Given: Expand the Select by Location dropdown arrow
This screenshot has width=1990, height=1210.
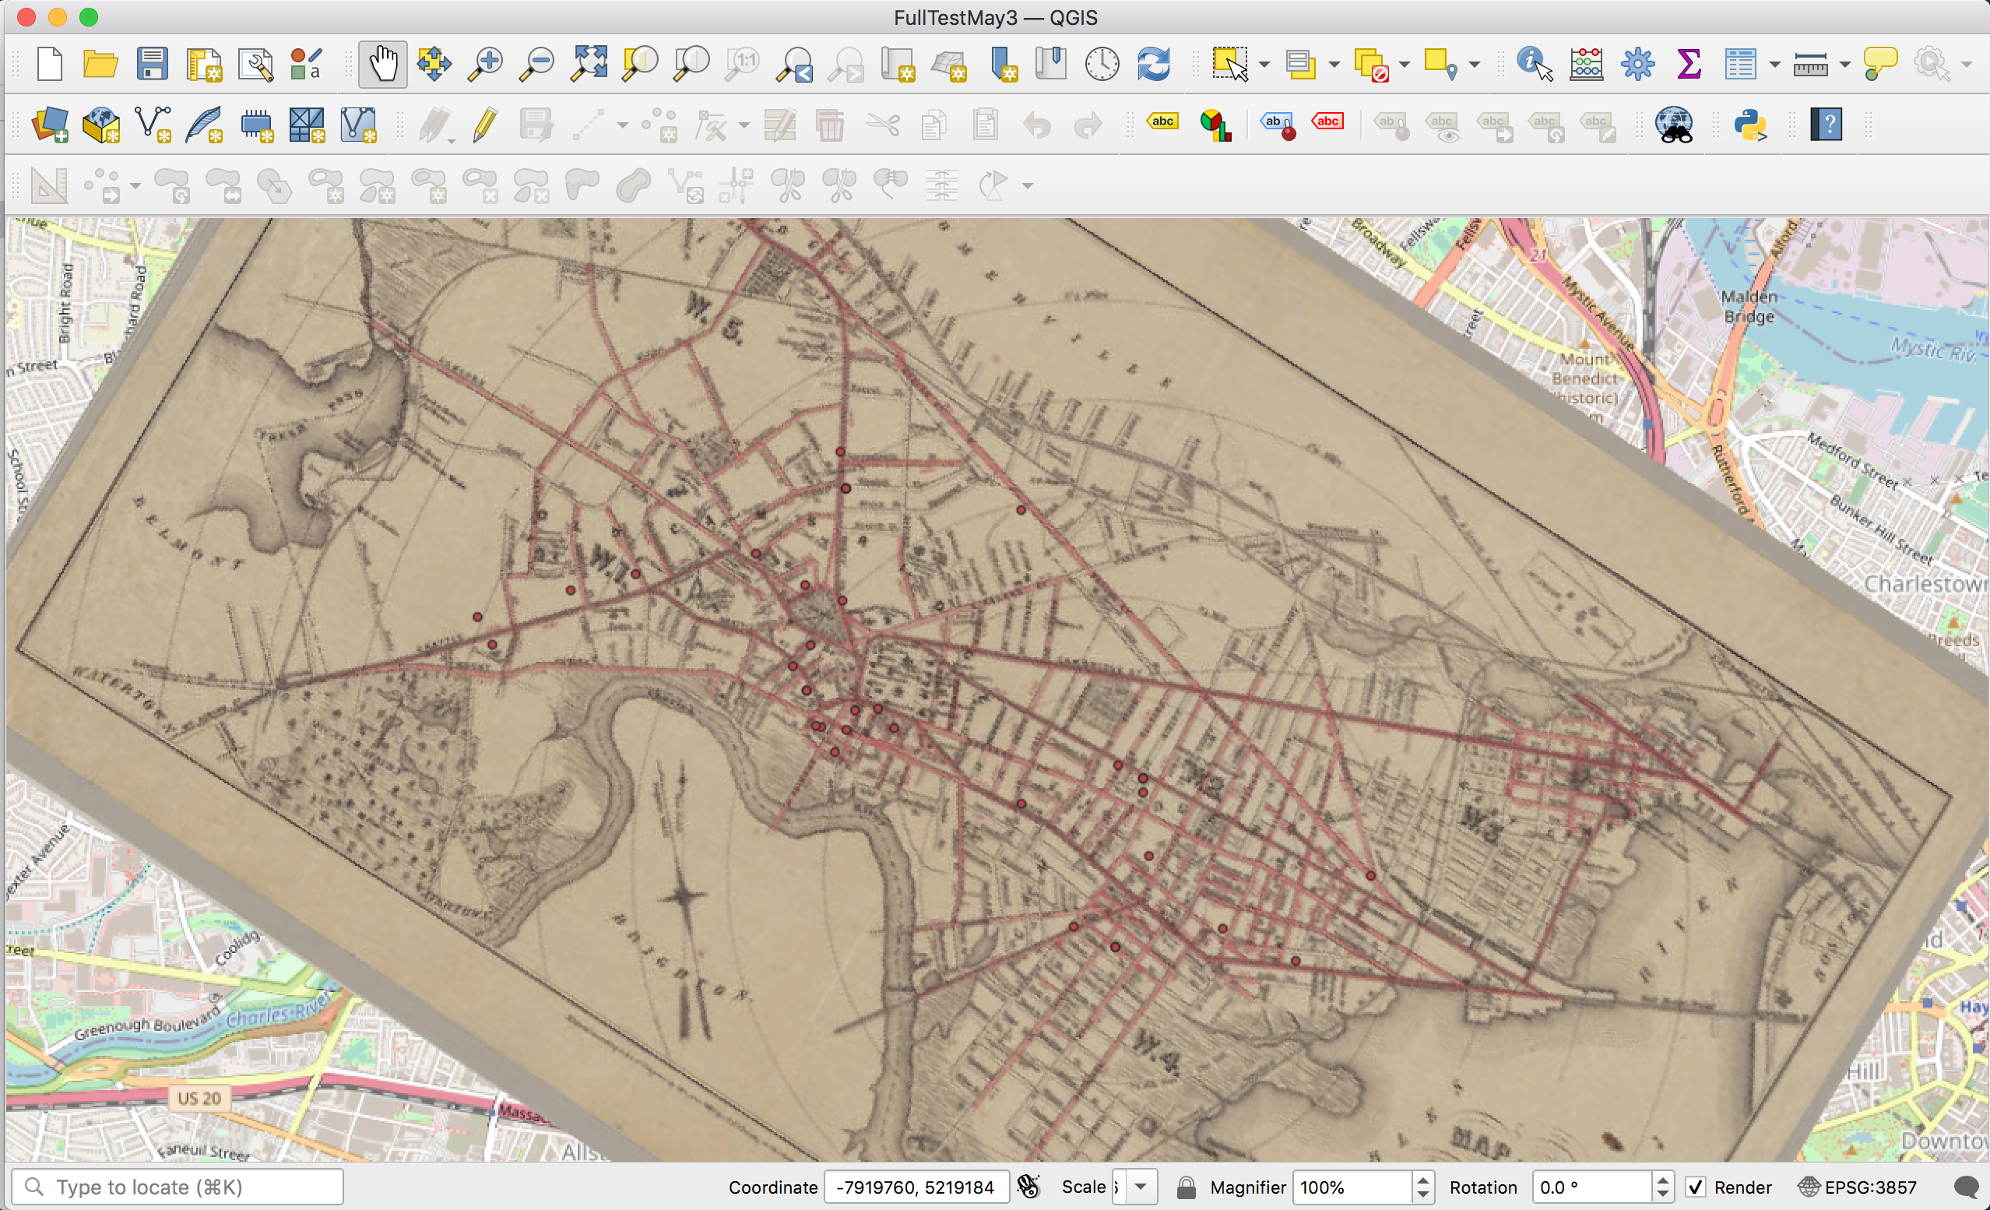Looking at the screenshot, I should coord(1474,65).
